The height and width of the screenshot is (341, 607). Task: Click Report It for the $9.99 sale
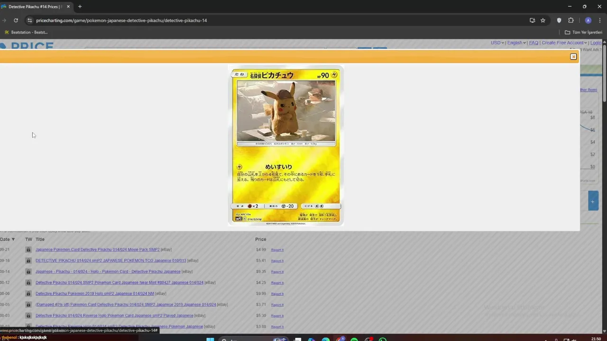click(277, 294)
